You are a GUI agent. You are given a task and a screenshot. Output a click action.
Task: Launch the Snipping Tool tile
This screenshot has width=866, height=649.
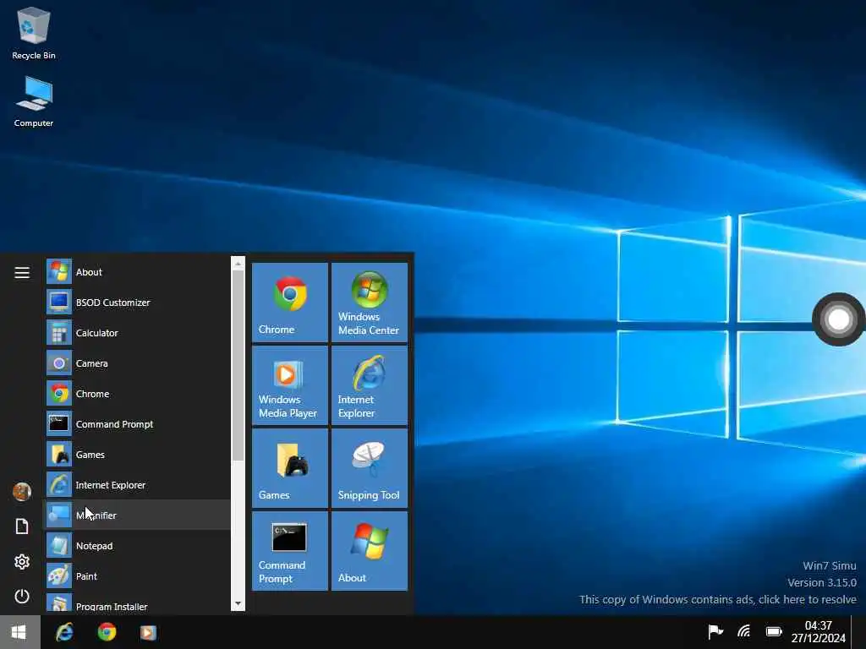(370, 468)
